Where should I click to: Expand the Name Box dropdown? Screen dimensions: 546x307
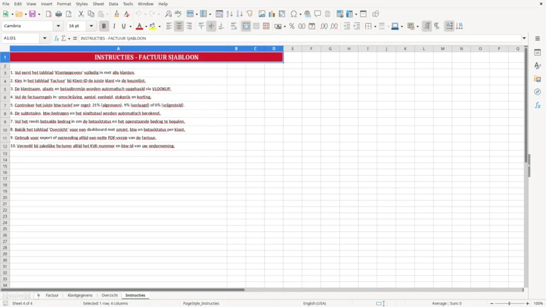click(45, 38)
